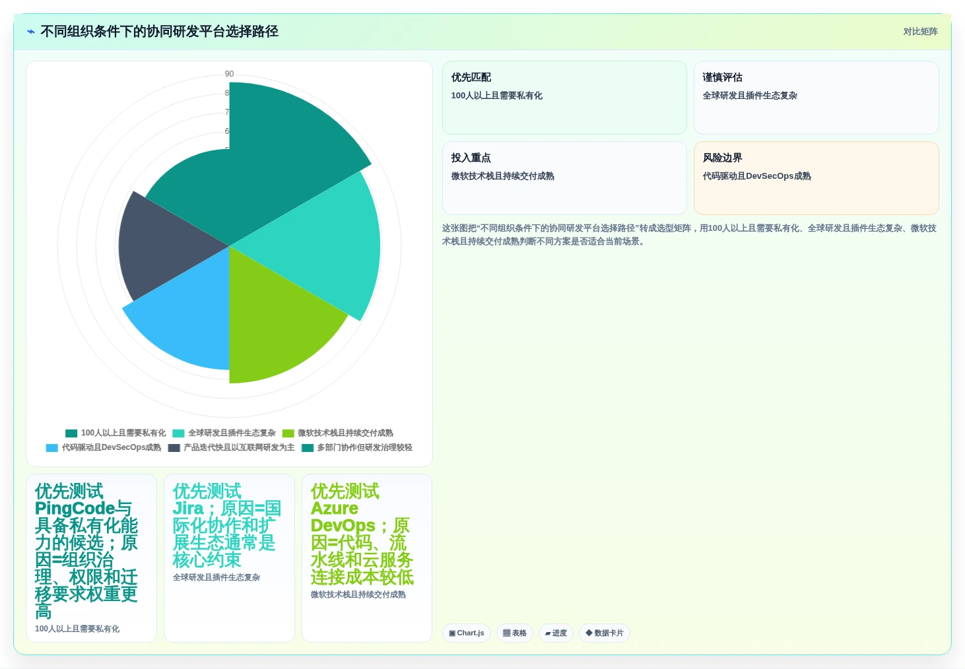Click caption 全球研发且插件生态复杂 under Jira card
Screen dimensions: 965x669
[216, 577]
